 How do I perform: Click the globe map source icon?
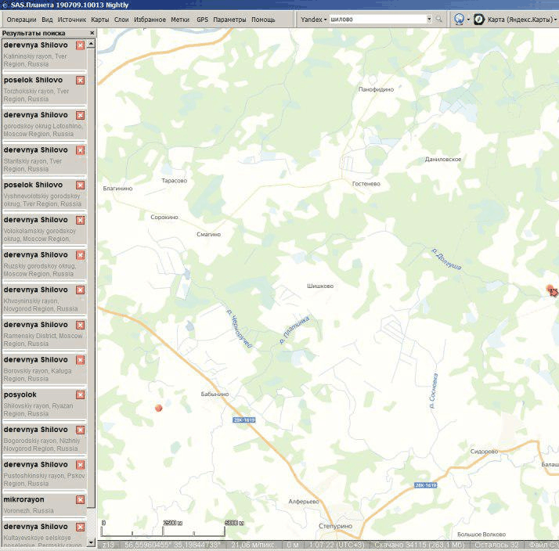click(459, 19)
